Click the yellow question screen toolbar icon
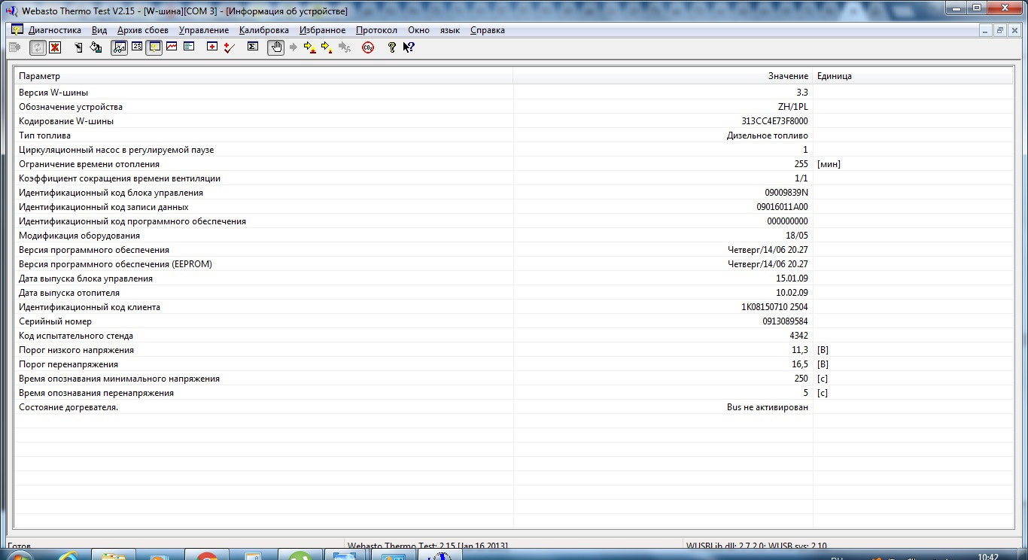This screenshot has height=560, width=1028. pos(154,47)
